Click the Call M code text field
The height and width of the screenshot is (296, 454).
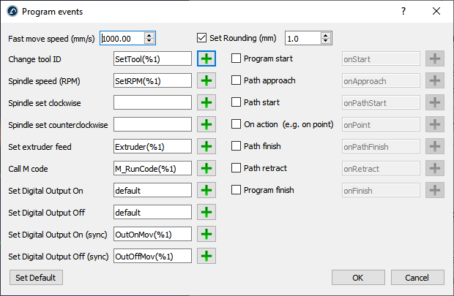(x=152, y=168)
